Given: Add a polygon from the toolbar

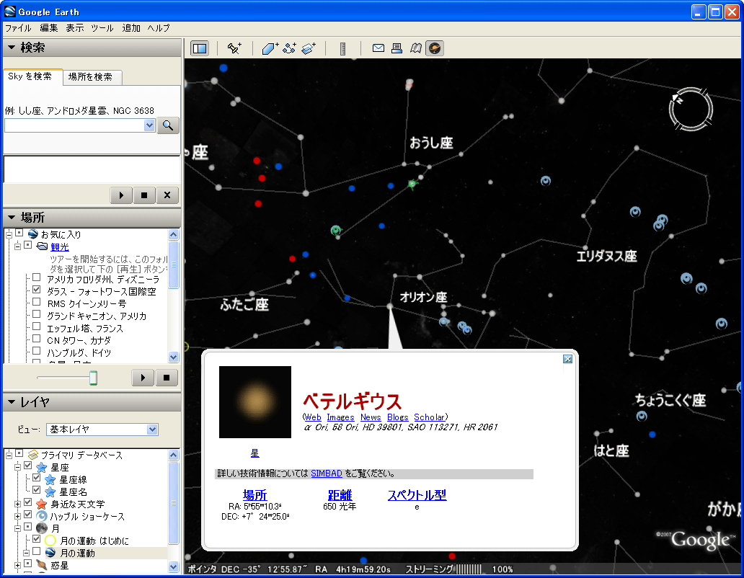Looking at the screenshot, I should tap(270, 48).
